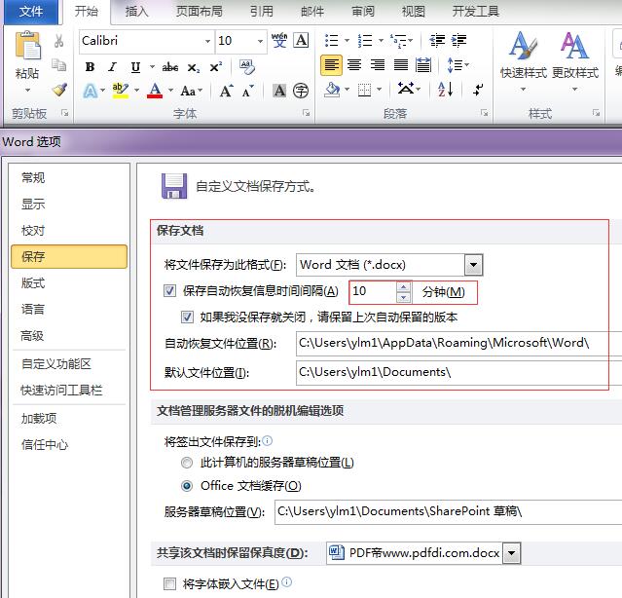Open General (常规) options category
Viewport: 622px width, 598px height.
pos(69,178)
